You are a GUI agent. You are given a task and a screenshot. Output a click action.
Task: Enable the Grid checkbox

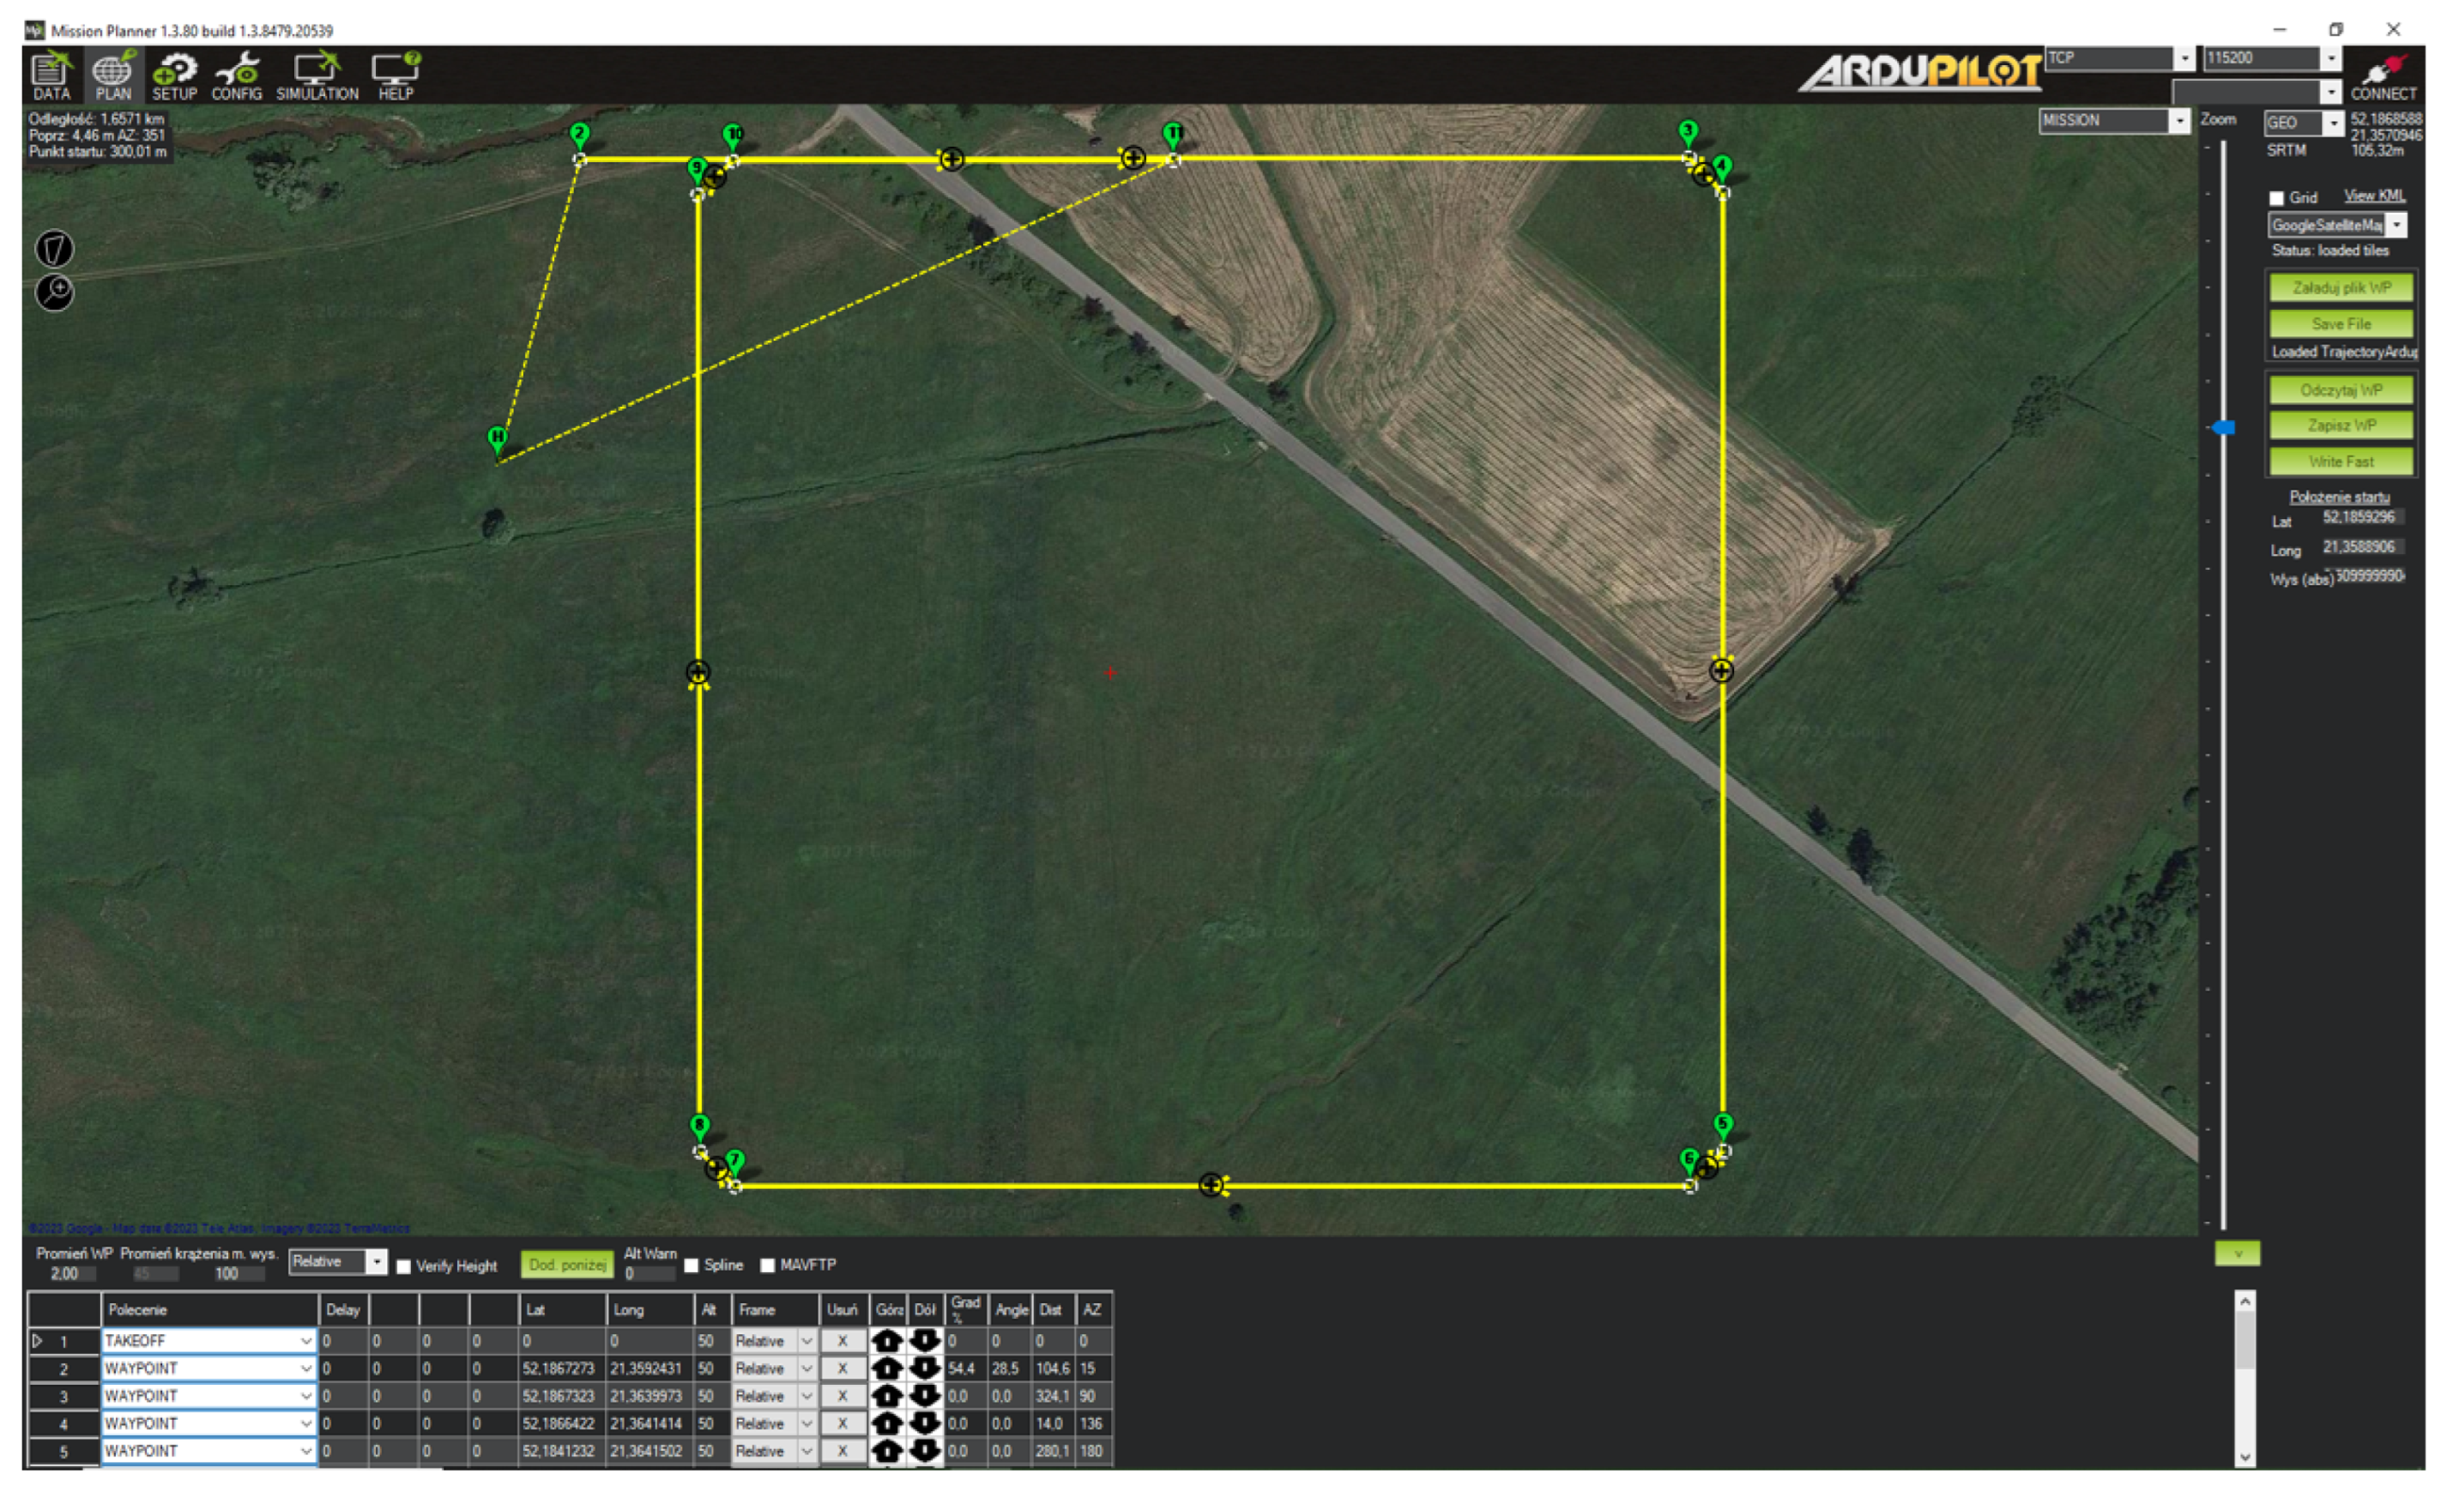point(2277,198)
